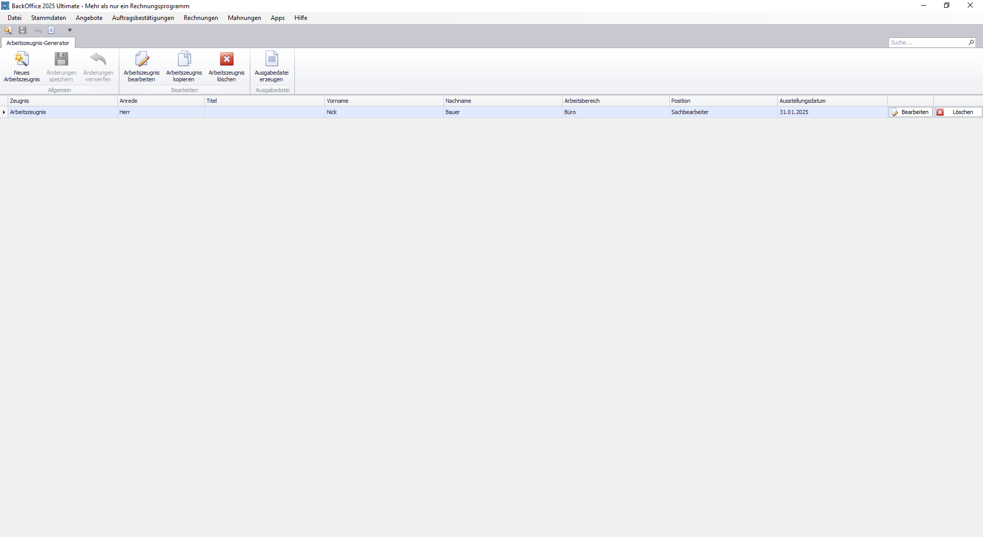
Task: Create a new Arbeitszeugnis from the ribbon
Action: [22, 66]
